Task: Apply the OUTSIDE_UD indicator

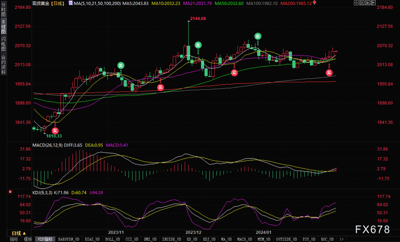Action: tap(286, 239)
